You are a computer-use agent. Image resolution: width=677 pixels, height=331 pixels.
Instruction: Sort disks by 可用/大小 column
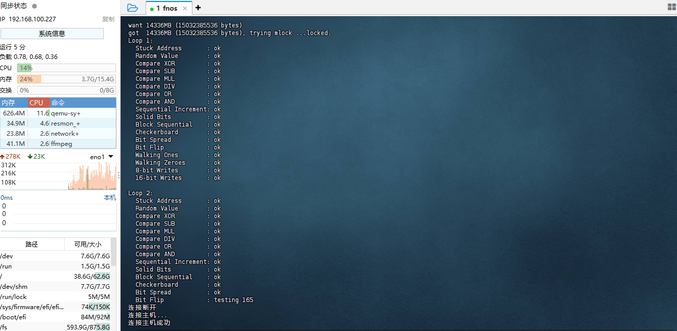88,244
